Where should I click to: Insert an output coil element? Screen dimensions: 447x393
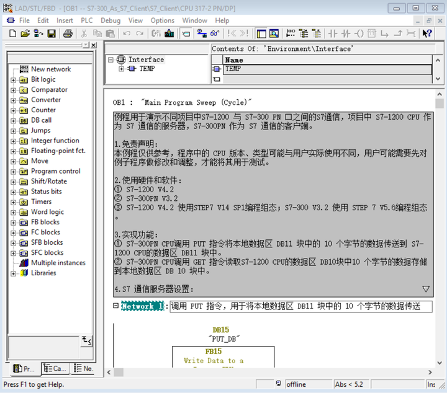click(359, 33)
